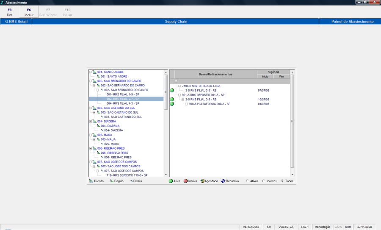Click division icon of 001- SANTO ANDRE top row
Viewport: 381px width, 230px height.
pos(94,72)
